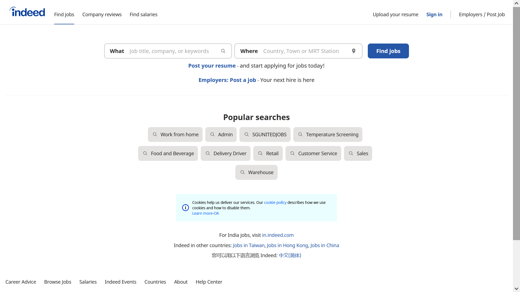Click magnifier icon on Temperature Screening chip
This screenshot has width=520, height=292.
click(x=300, y=134)
